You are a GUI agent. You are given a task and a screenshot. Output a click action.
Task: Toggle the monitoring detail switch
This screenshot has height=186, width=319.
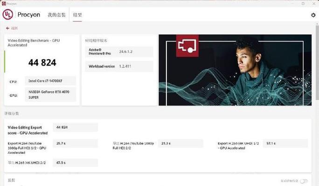pyautogui.click(x=304, y=181)
